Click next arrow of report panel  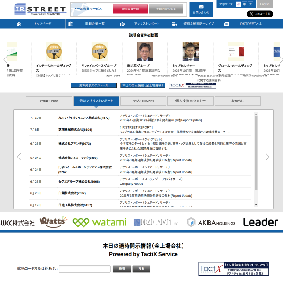pyautogui.click(x=267, y=157)
